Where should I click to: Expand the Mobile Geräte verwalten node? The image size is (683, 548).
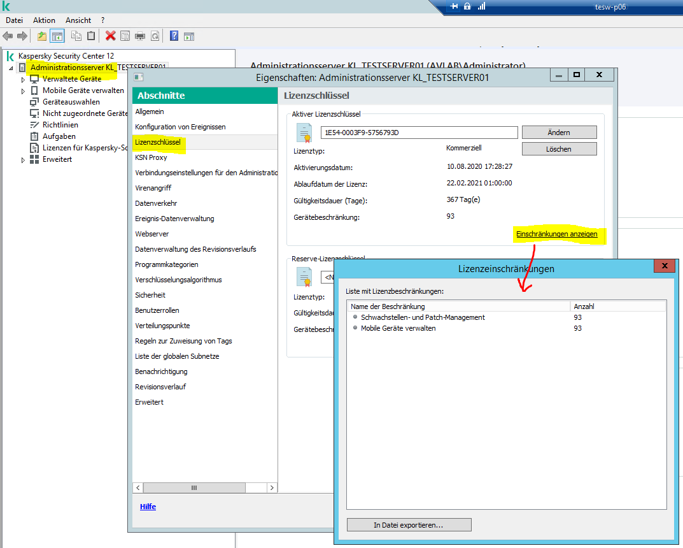tap(24, 91)
